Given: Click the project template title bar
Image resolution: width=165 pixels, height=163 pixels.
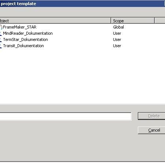Looking at the screenshot, I should point(82,4).
